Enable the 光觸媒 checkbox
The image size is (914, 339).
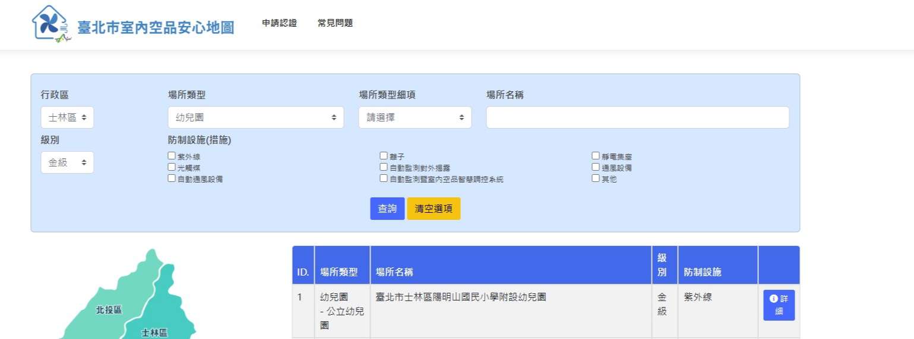coord(172,167)
